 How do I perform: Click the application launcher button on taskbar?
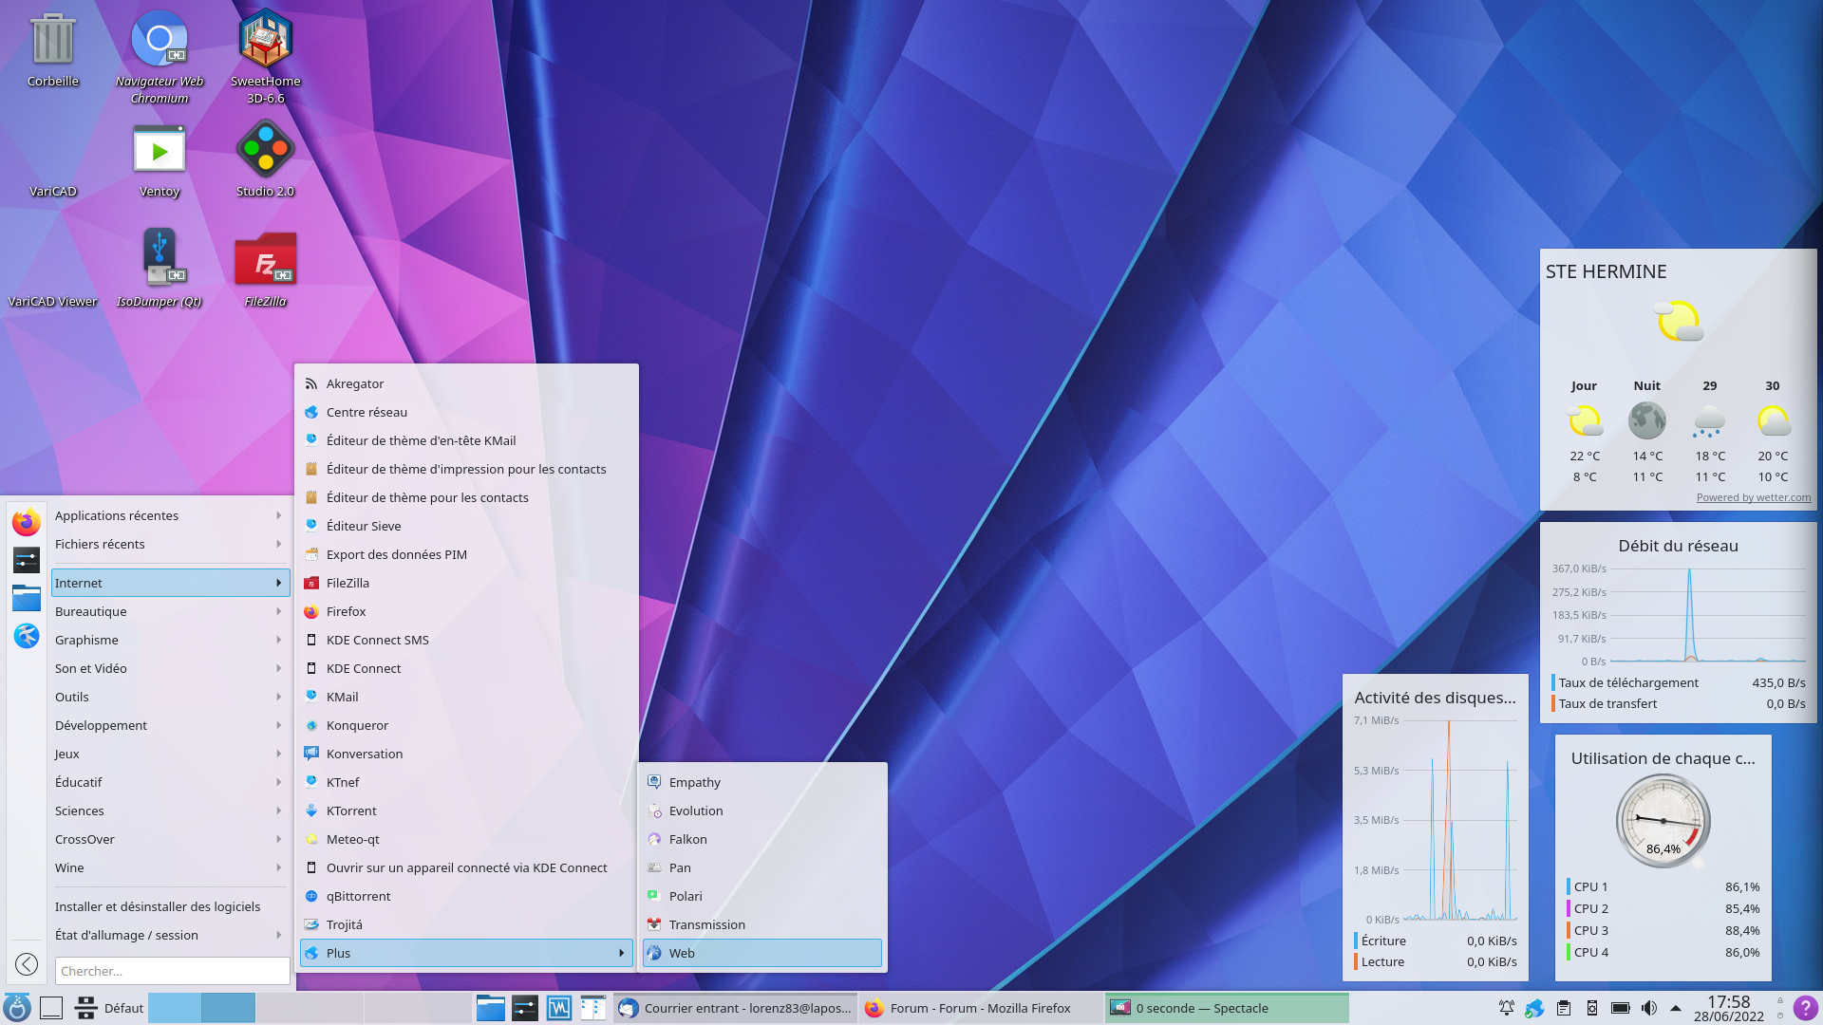click(x=17, y=1008)
